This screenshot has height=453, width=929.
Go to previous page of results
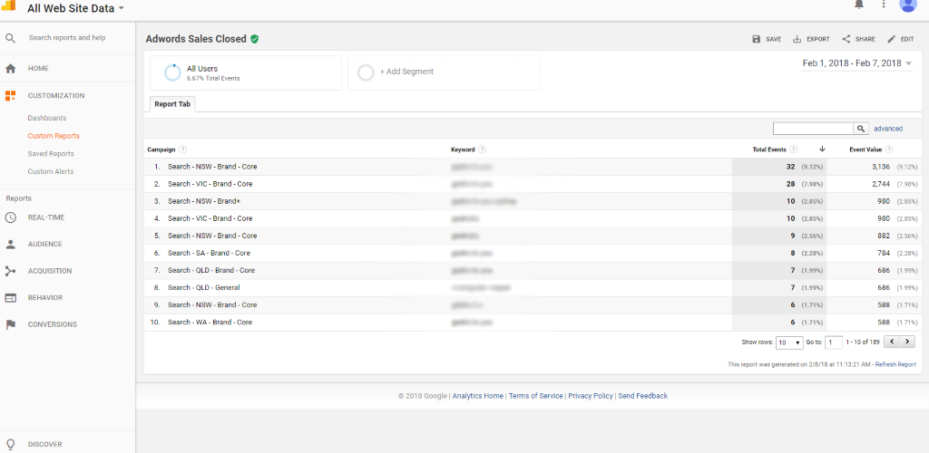(x=892, y=342)
